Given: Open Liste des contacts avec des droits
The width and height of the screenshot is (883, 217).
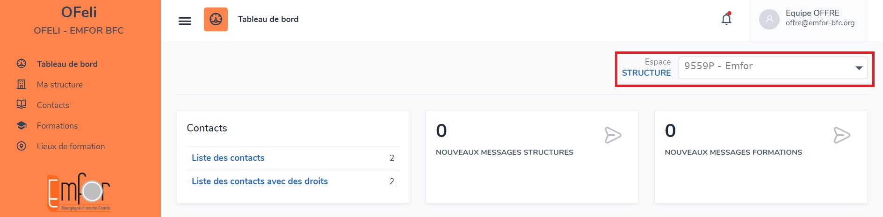Looking at the screenshot, I should click(x=260, y=181).
